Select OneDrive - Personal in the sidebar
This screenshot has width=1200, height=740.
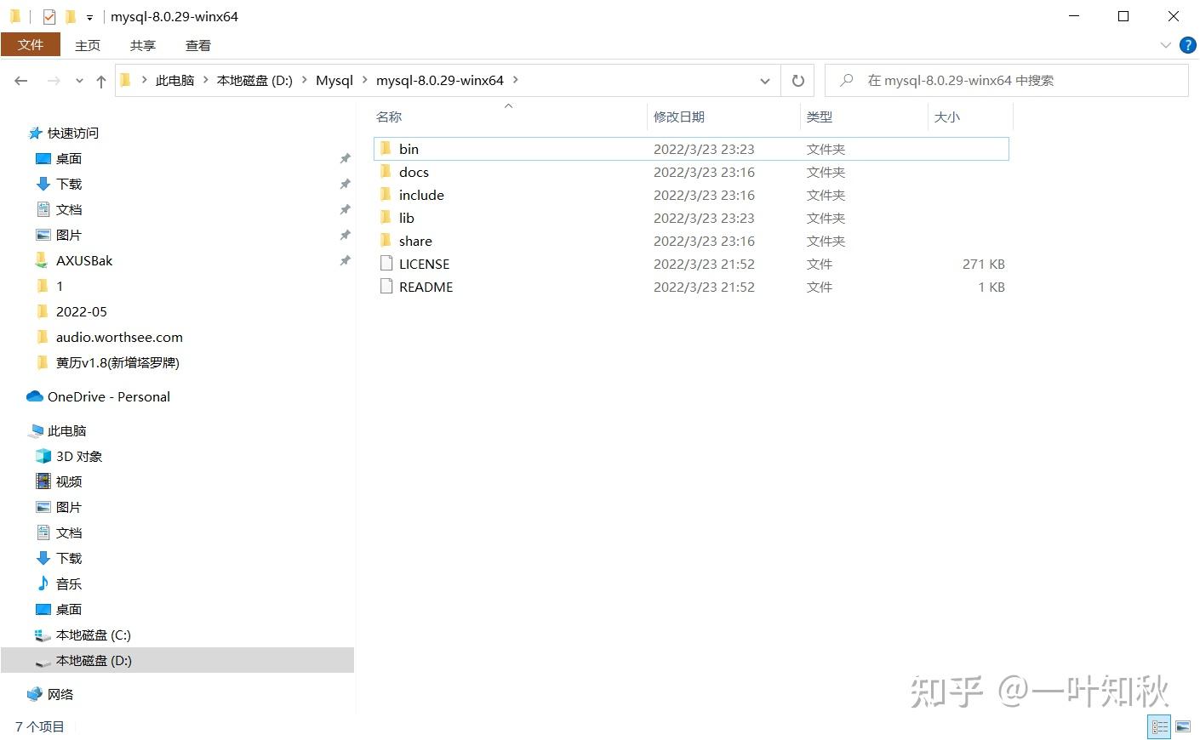pos(109,396)
